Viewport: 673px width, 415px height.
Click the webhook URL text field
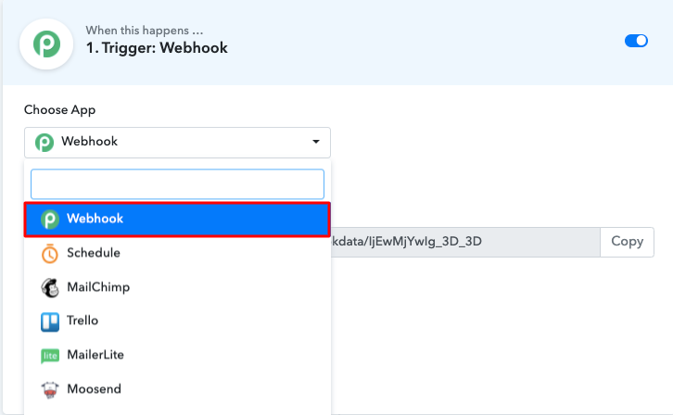465,242
